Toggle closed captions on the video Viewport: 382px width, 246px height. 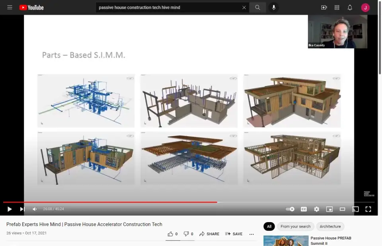304,209
